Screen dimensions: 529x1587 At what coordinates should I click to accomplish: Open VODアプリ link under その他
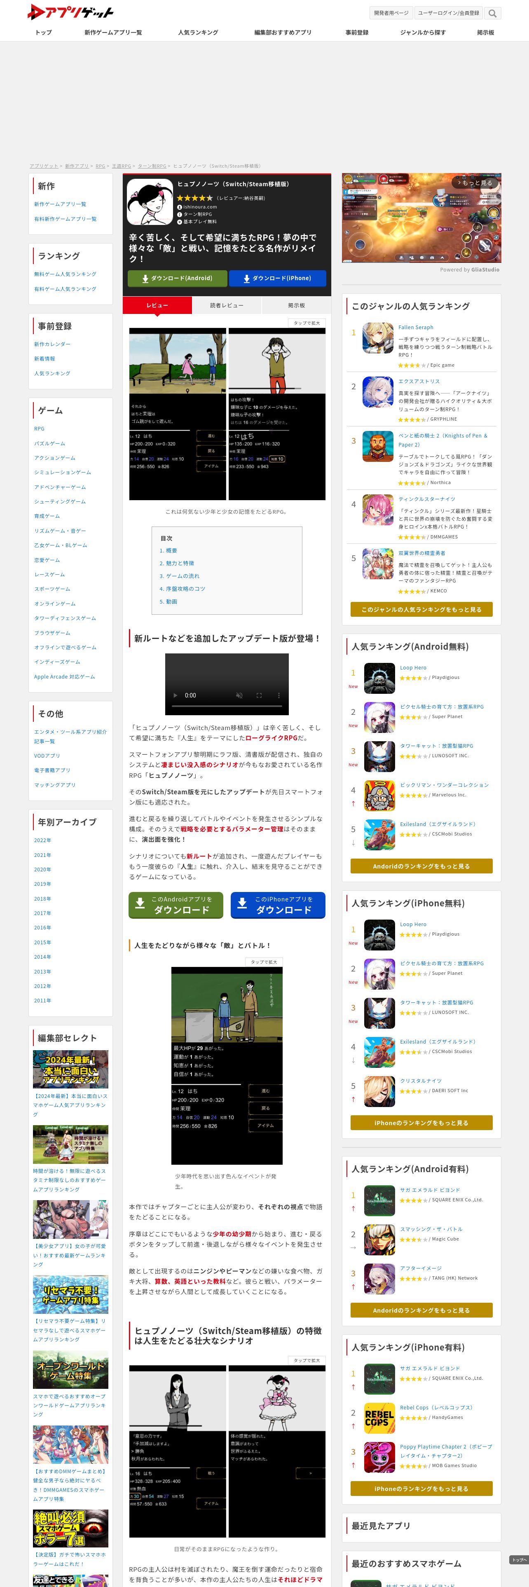coord(47,756)
